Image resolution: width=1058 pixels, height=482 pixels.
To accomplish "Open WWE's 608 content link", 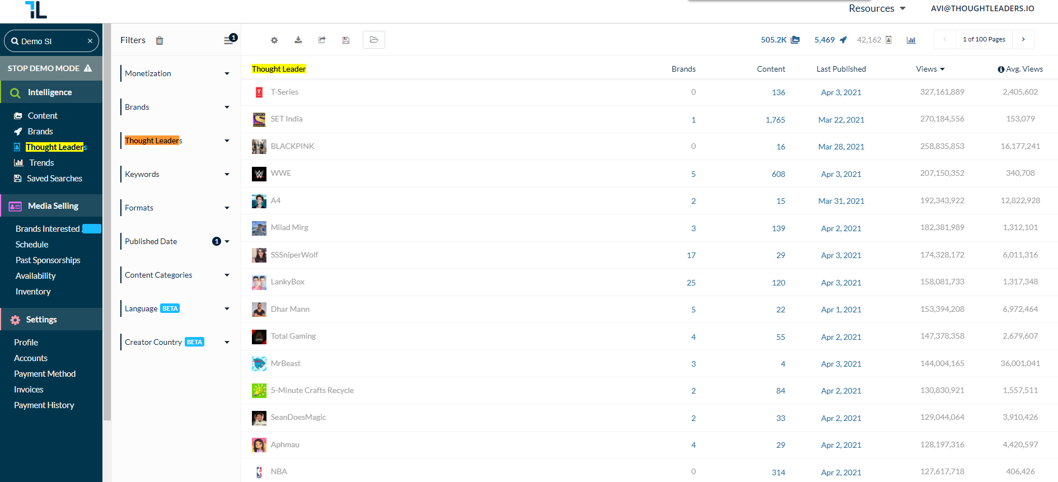I will point(779,174).
